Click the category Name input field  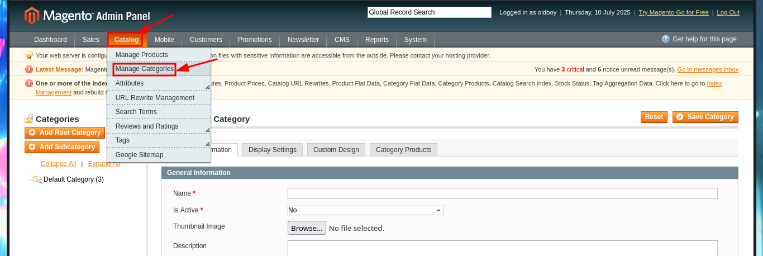pos(503,193)
